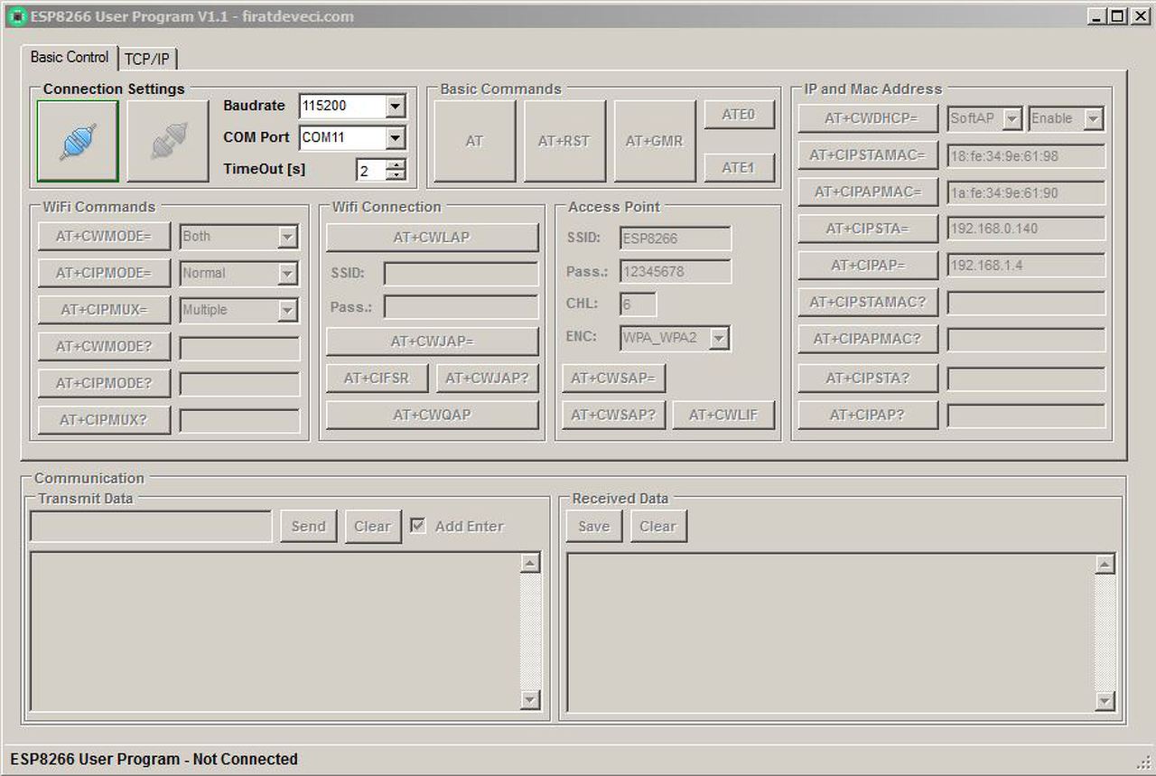Click Clear in Transmit Data
The image size is (1156, 776).
point(373,527)
